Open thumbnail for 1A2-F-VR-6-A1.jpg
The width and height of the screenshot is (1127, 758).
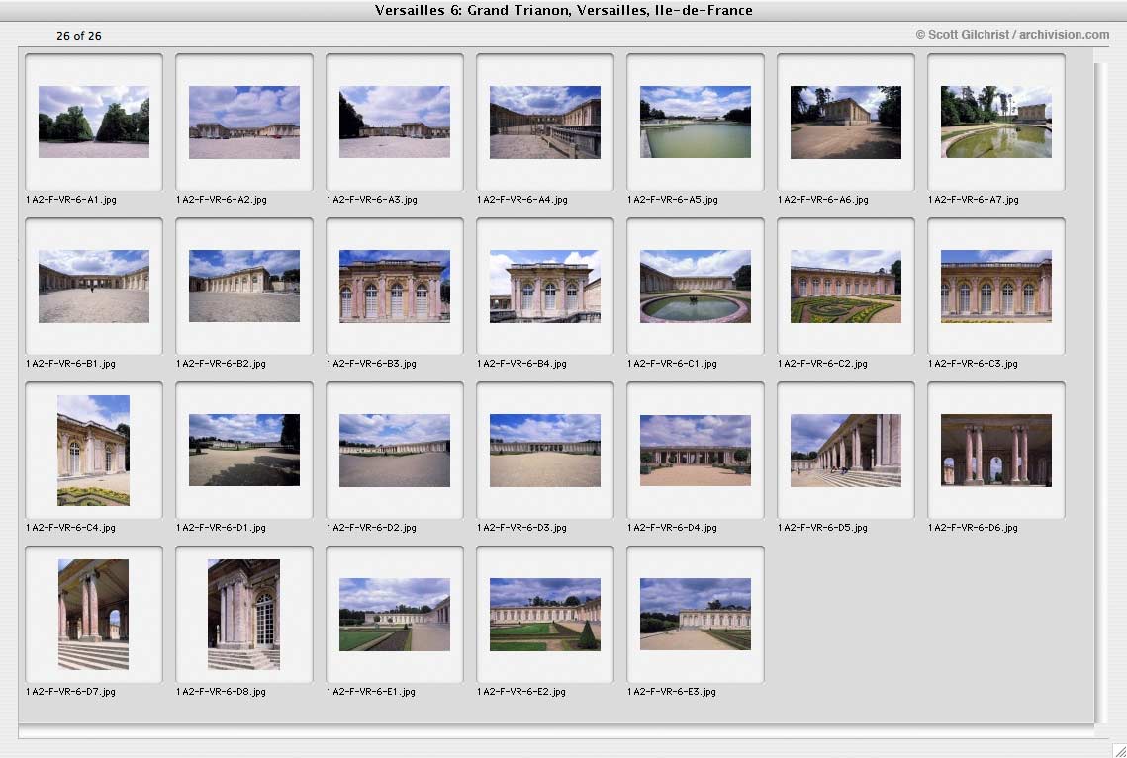[x=94, y=122]
